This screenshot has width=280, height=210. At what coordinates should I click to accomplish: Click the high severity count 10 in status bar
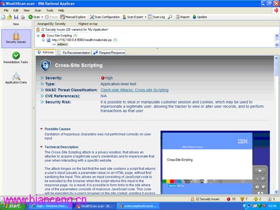click(x=231, y=199)
